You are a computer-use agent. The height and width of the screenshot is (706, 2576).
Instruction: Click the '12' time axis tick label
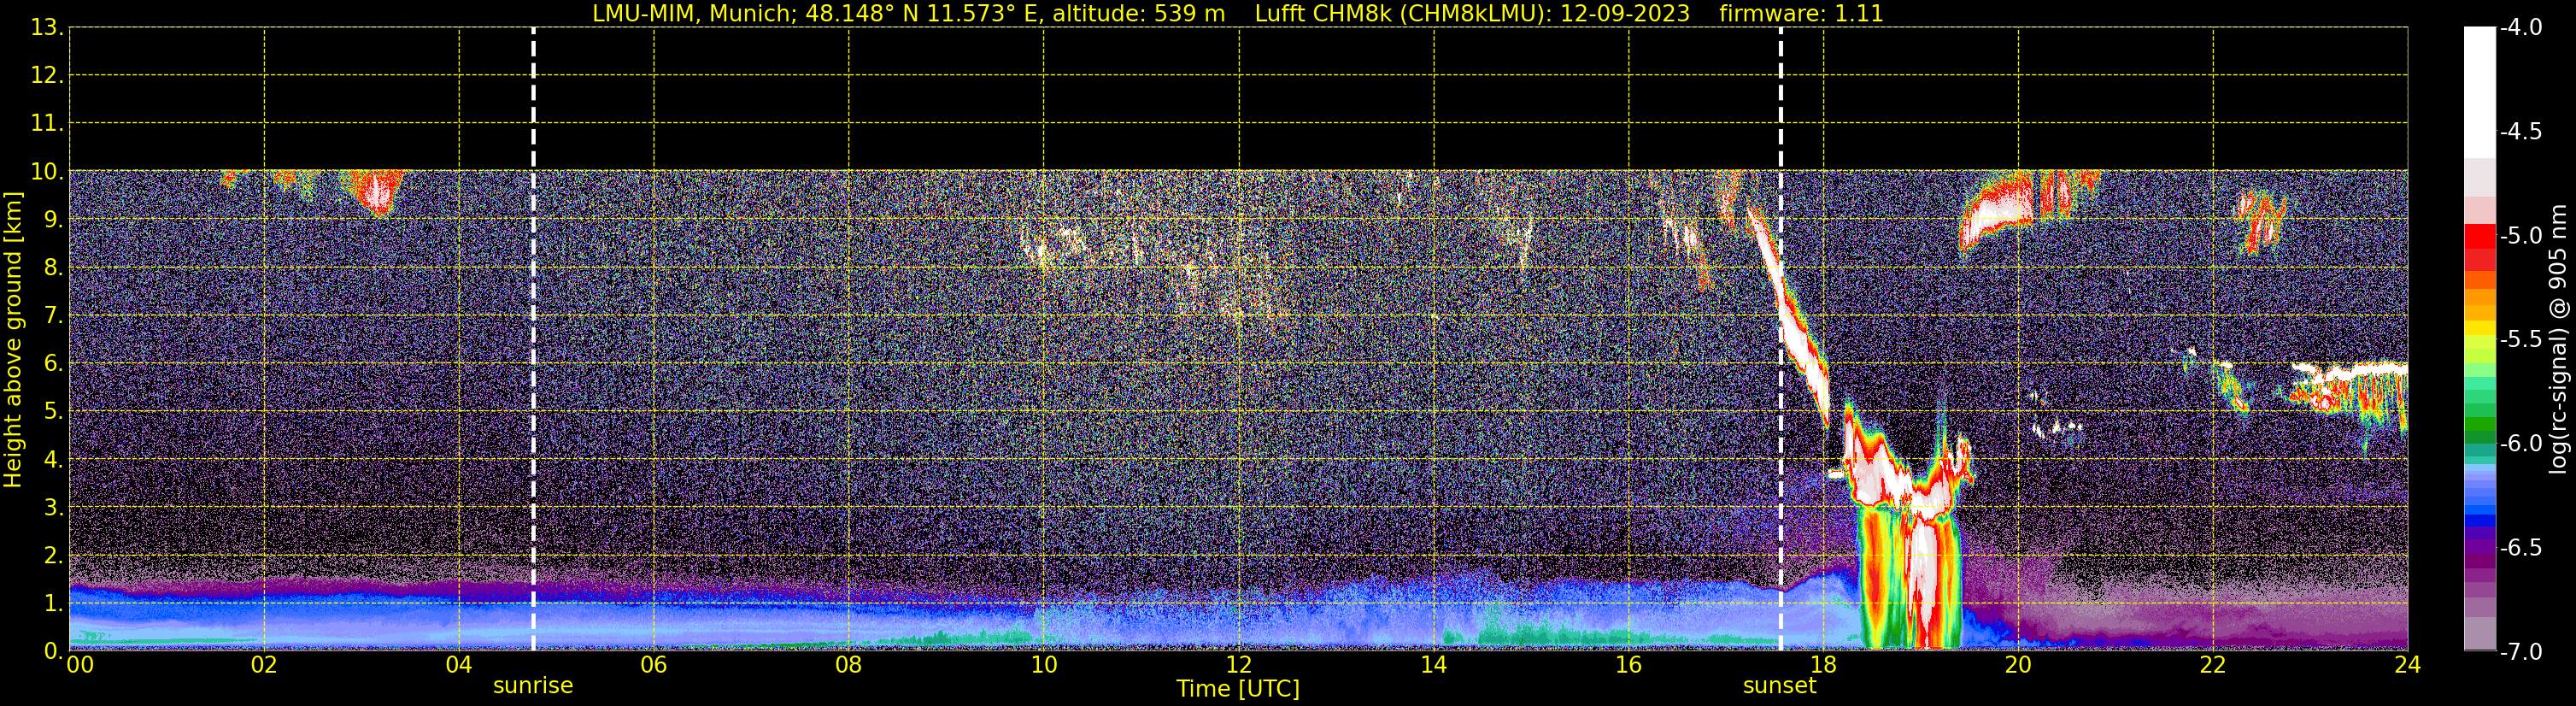1238,665
